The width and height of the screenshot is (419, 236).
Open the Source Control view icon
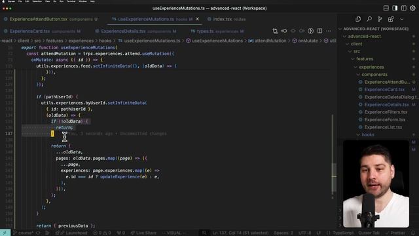[x=380, y=19]
